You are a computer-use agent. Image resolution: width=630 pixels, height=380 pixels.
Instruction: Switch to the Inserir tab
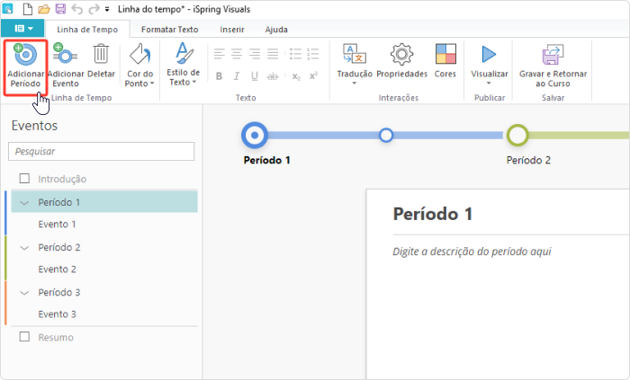pos(232,30)
